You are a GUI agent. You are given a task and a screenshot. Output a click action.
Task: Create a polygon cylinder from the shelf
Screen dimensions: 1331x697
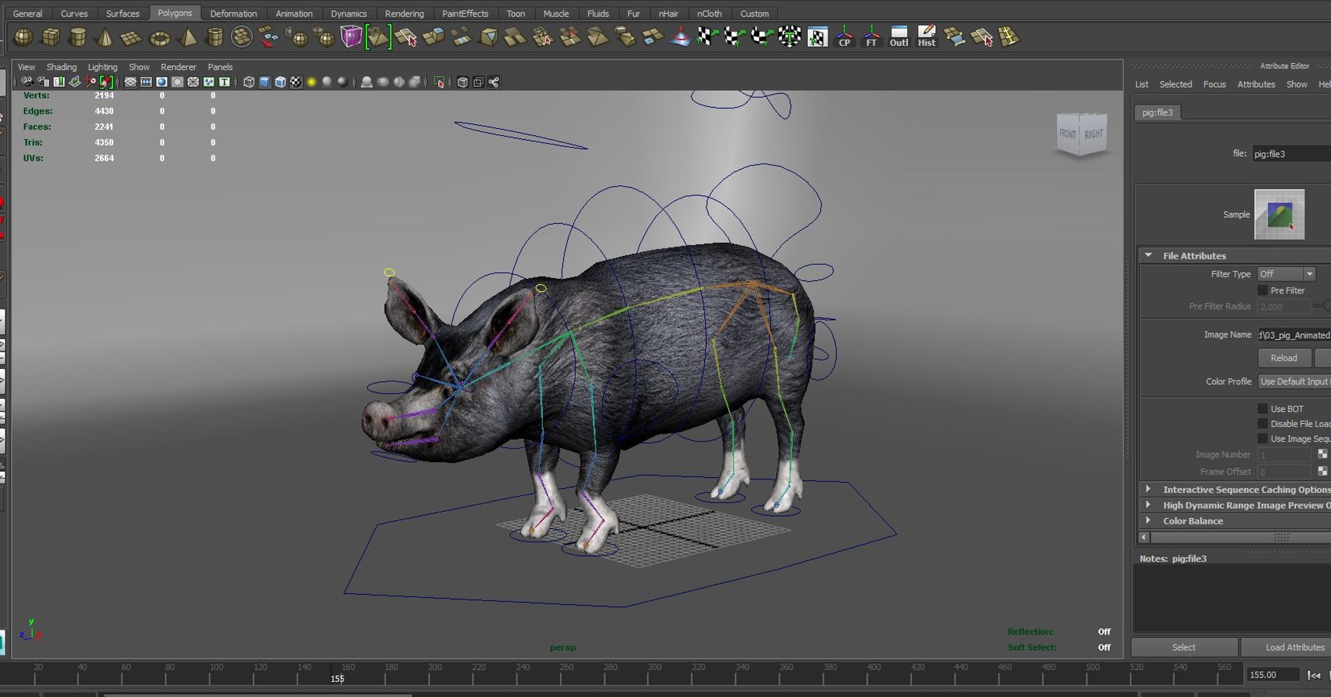pos(78,37)
